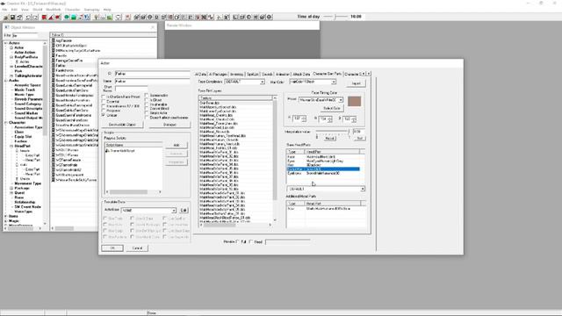This screenshot has height=316, width=562.
Task: Collapse the Audio tree node
Action: 6,81
